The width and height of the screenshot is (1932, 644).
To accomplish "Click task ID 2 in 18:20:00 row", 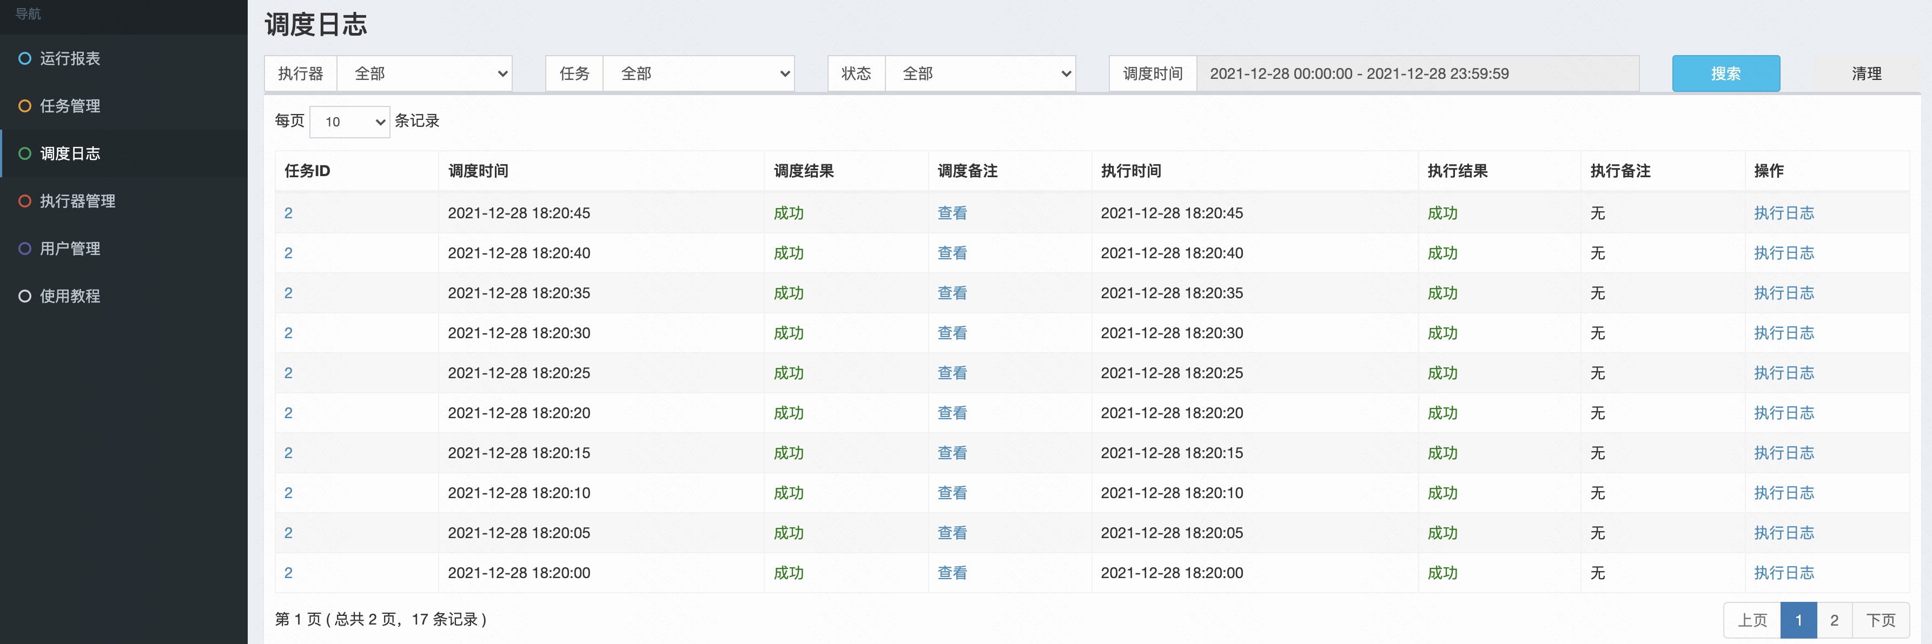I will (288, 573).
